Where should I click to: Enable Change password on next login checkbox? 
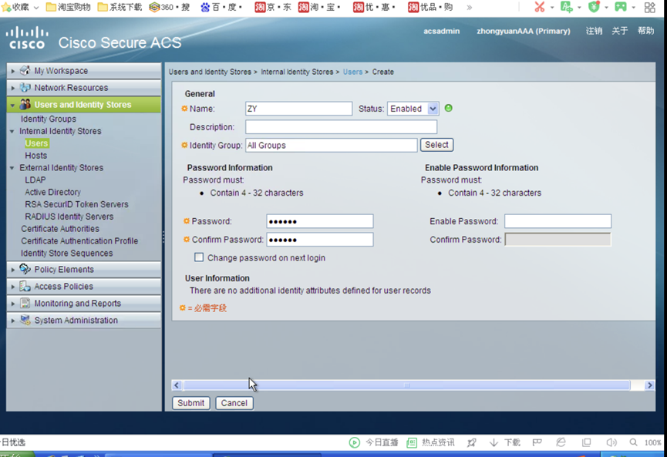pos(199,257)
